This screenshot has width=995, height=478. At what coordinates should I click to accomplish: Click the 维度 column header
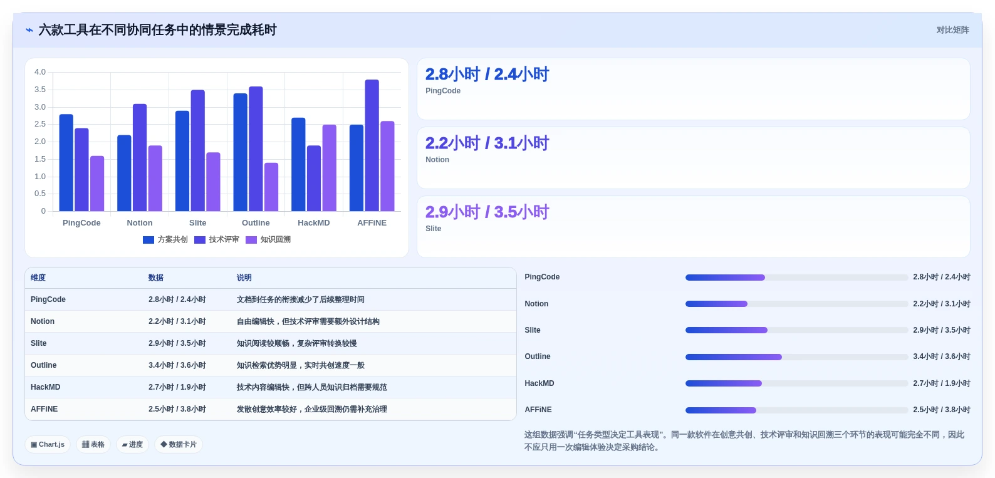click(x=38, y=278)
